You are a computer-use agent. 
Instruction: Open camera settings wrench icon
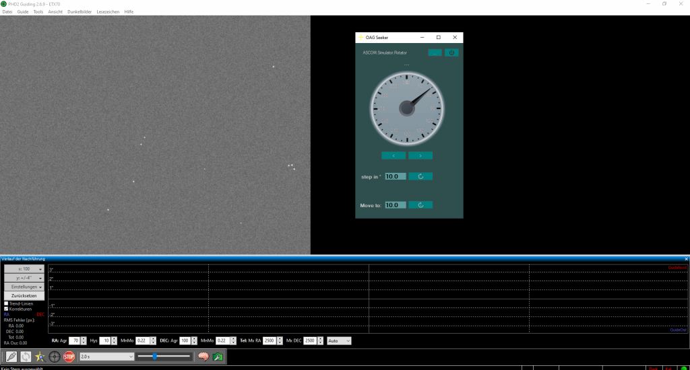click(x=218, y=357)
